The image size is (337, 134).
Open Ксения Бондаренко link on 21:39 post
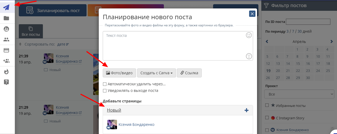tap(69, 58)
